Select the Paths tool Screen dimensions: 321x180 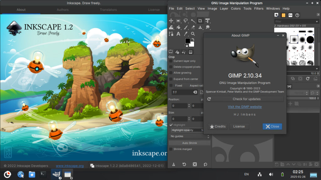(171, 34)
